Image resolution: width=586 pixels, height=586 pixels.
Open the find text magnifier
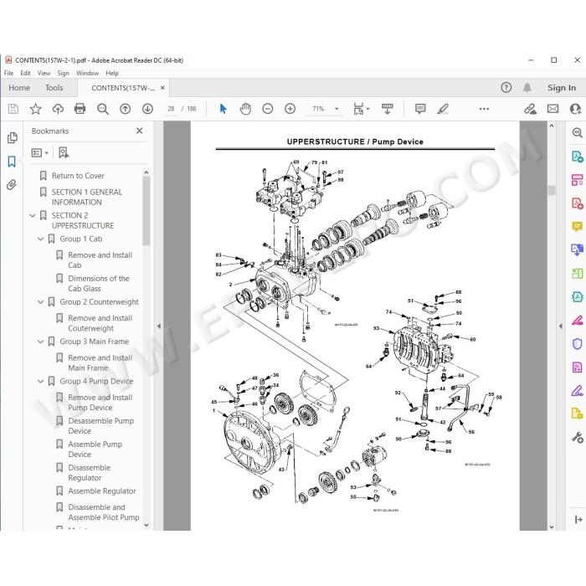tap(103, 109)
